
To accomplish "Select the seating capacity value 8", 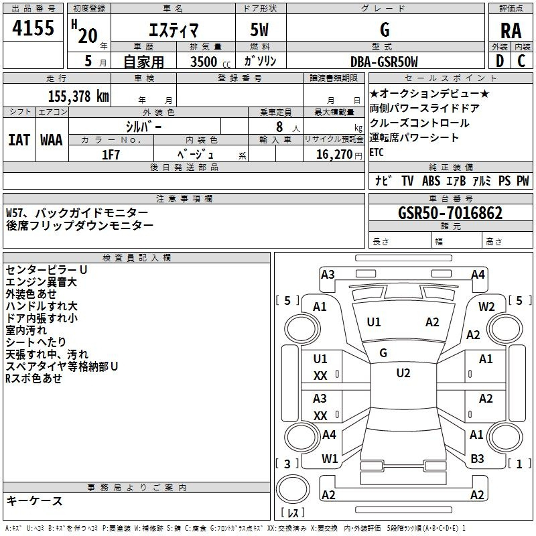I will 279,127.
